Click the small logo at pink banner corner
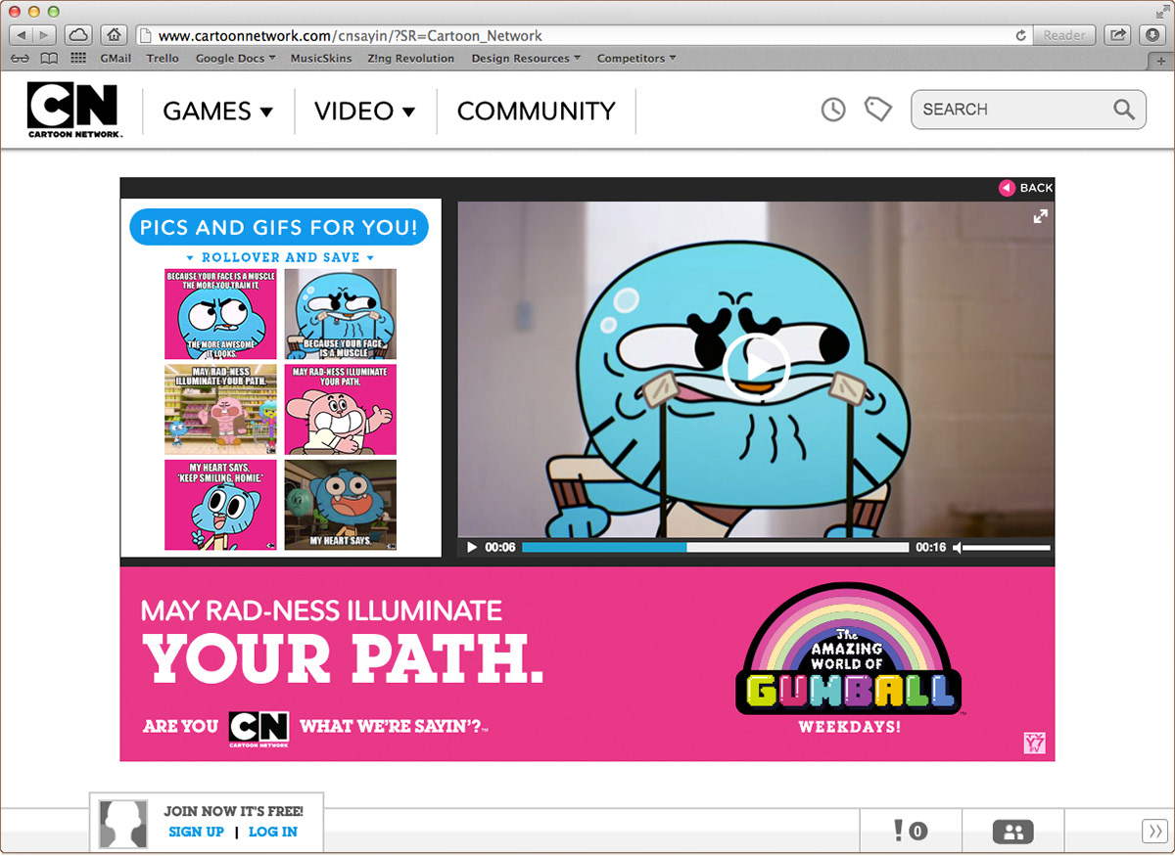The image size is (1175, 856). point(1034,743)
